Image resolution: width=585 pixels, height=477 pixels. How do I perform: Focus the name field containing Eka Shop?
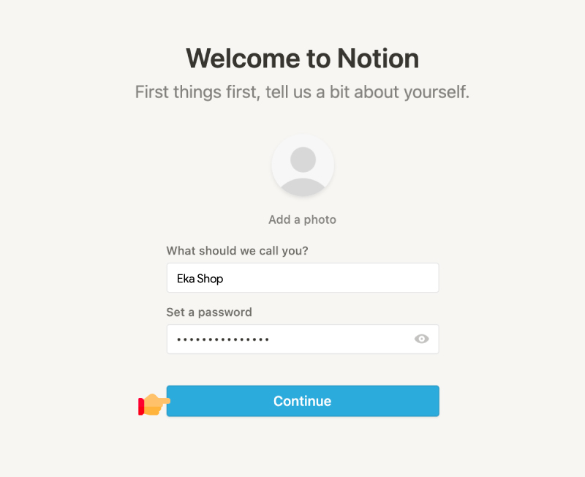(x=303, y=278)
